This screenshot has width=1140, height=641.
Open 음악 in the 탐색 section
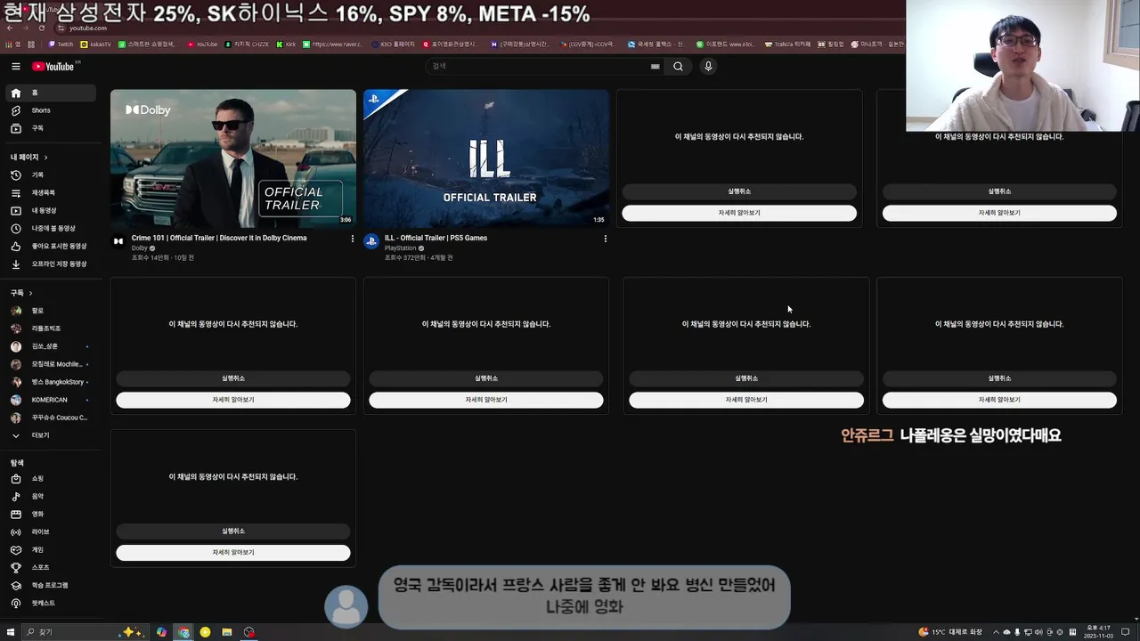50,496
